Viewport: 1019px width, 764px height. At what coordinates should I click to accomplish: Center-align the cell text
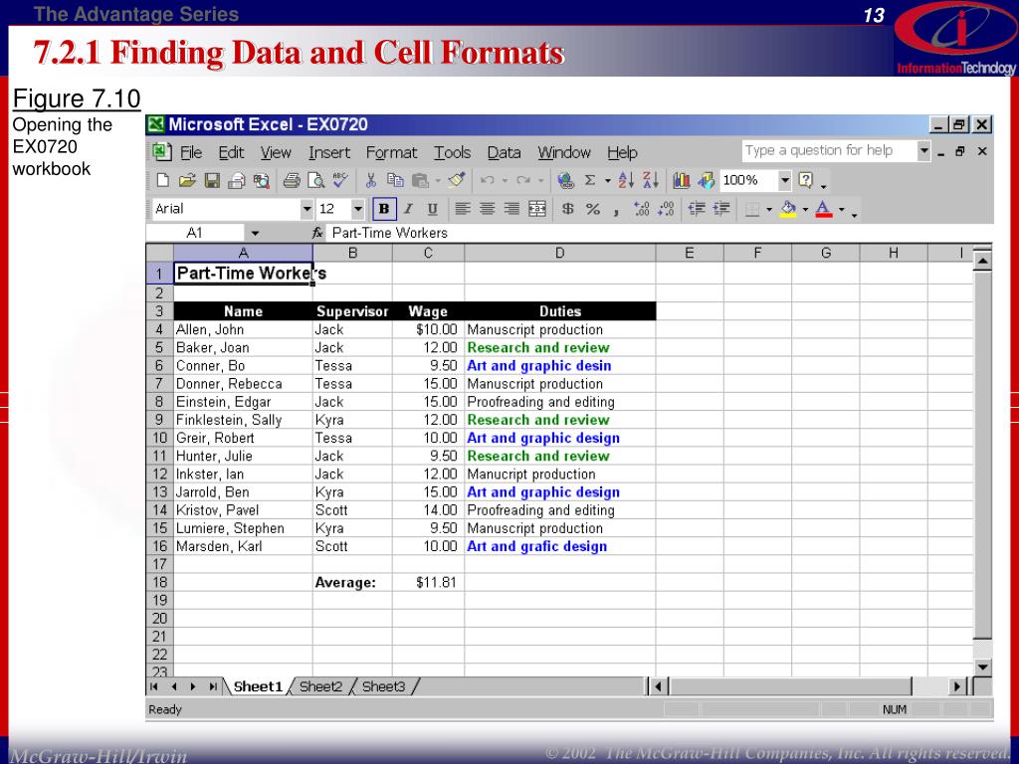(x=487, y=209)
